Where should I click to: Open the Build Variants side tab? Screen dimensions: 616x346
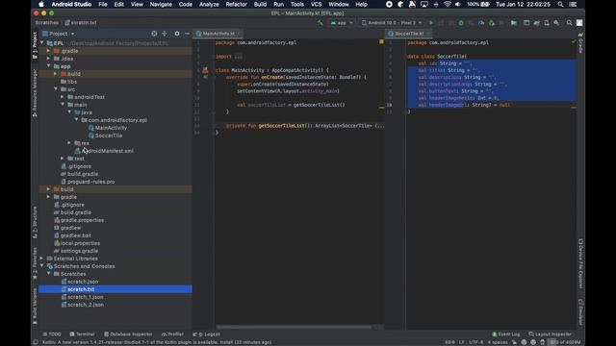point(35,306)
